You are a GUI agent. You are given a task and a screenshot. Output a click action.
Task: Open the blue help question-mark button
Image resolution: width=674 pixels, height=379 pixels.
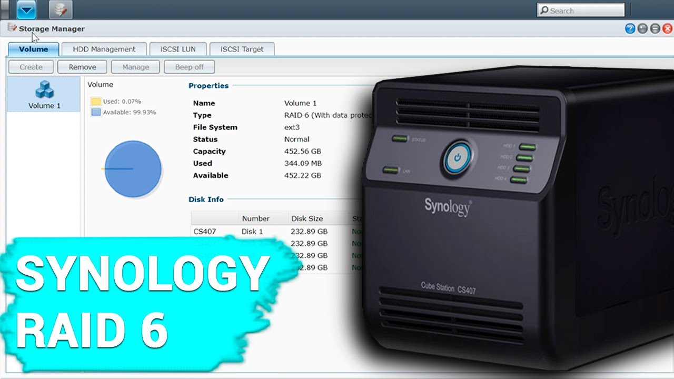coord(630,29)
